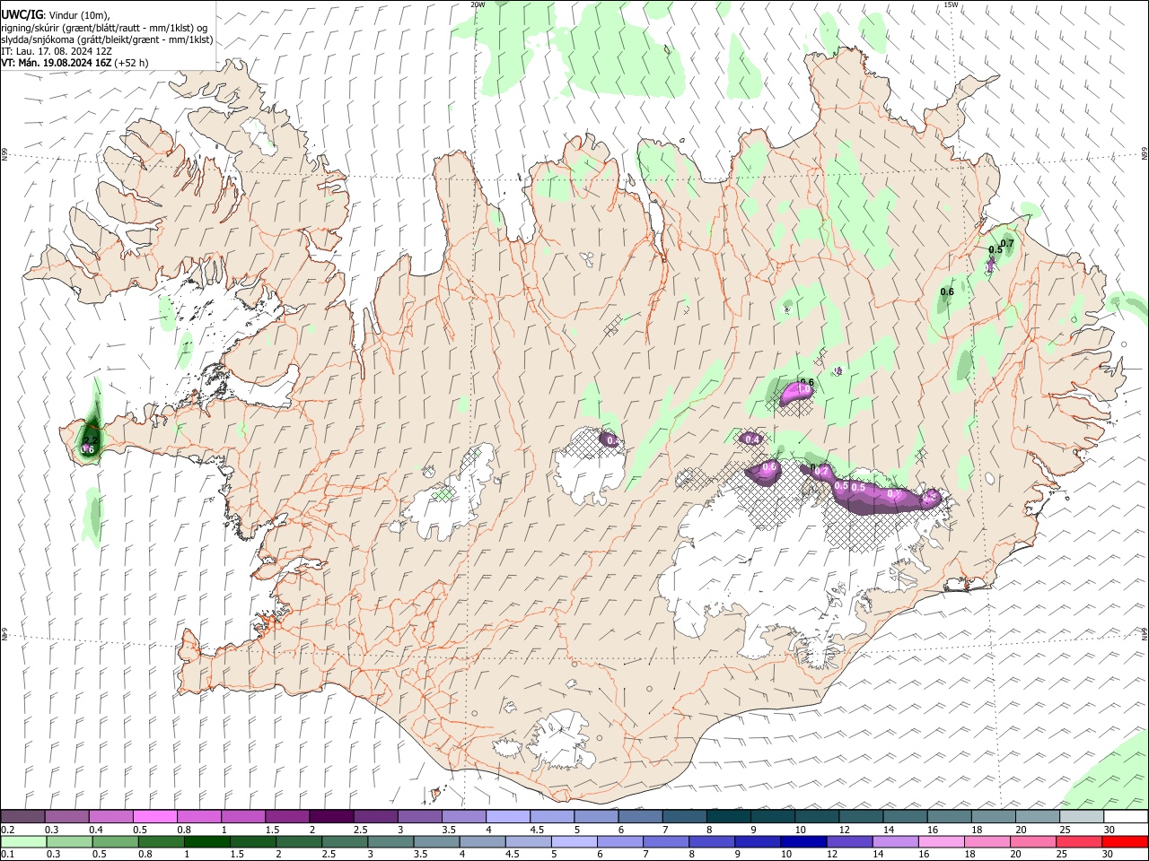Select the upper-row legend swatch labeled 3.5
Image resolution: width=1149 pixels, height=861 pixels.
464,817
